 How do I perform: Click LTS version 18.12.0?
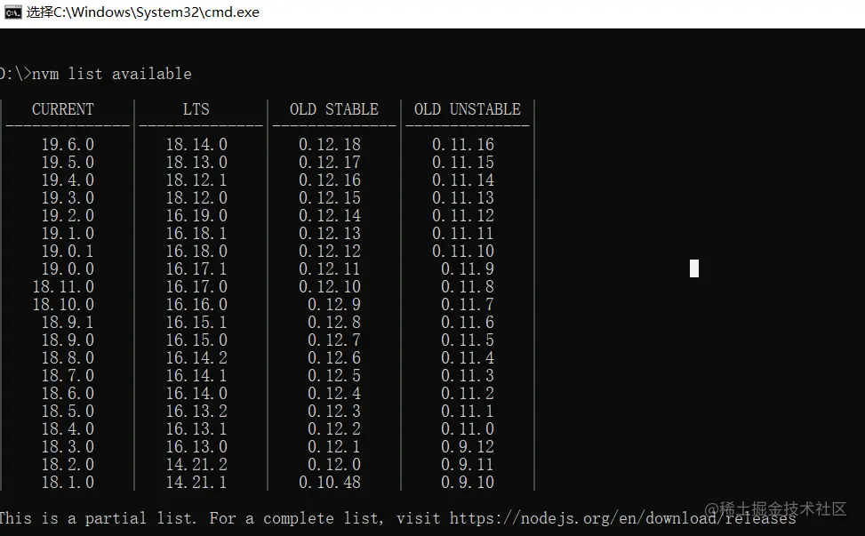[196, 197]
